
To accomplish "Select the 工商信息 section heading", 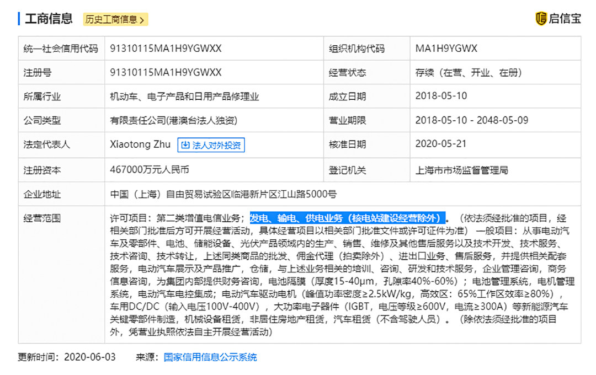I will [x=49, y=19].
